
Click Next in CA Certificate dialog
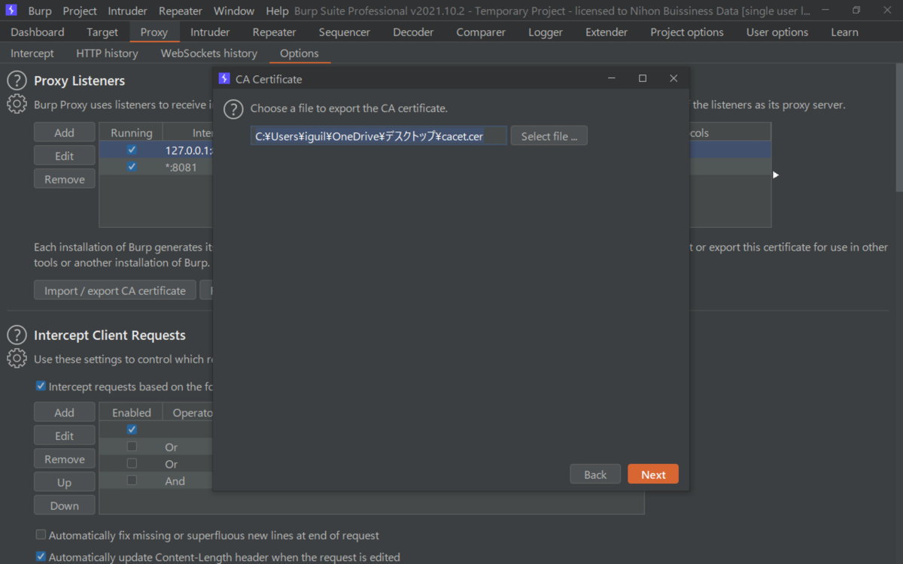point(653,475)
